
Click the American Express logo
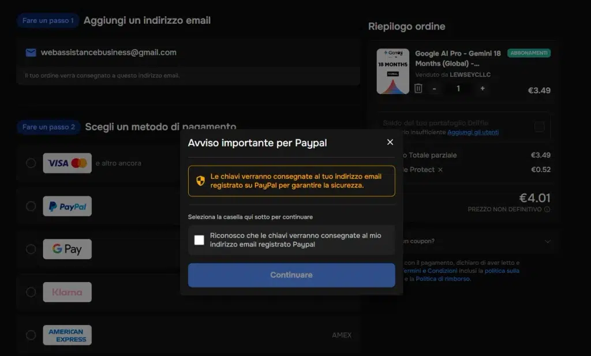67,335
